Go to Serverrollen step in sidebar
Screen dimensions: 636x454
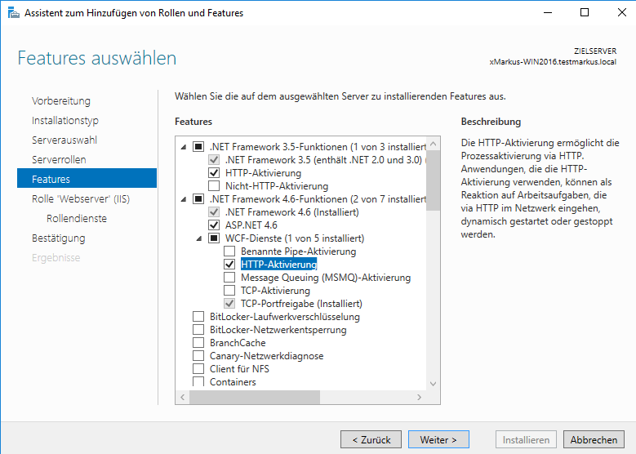click(x=59, y=159)
